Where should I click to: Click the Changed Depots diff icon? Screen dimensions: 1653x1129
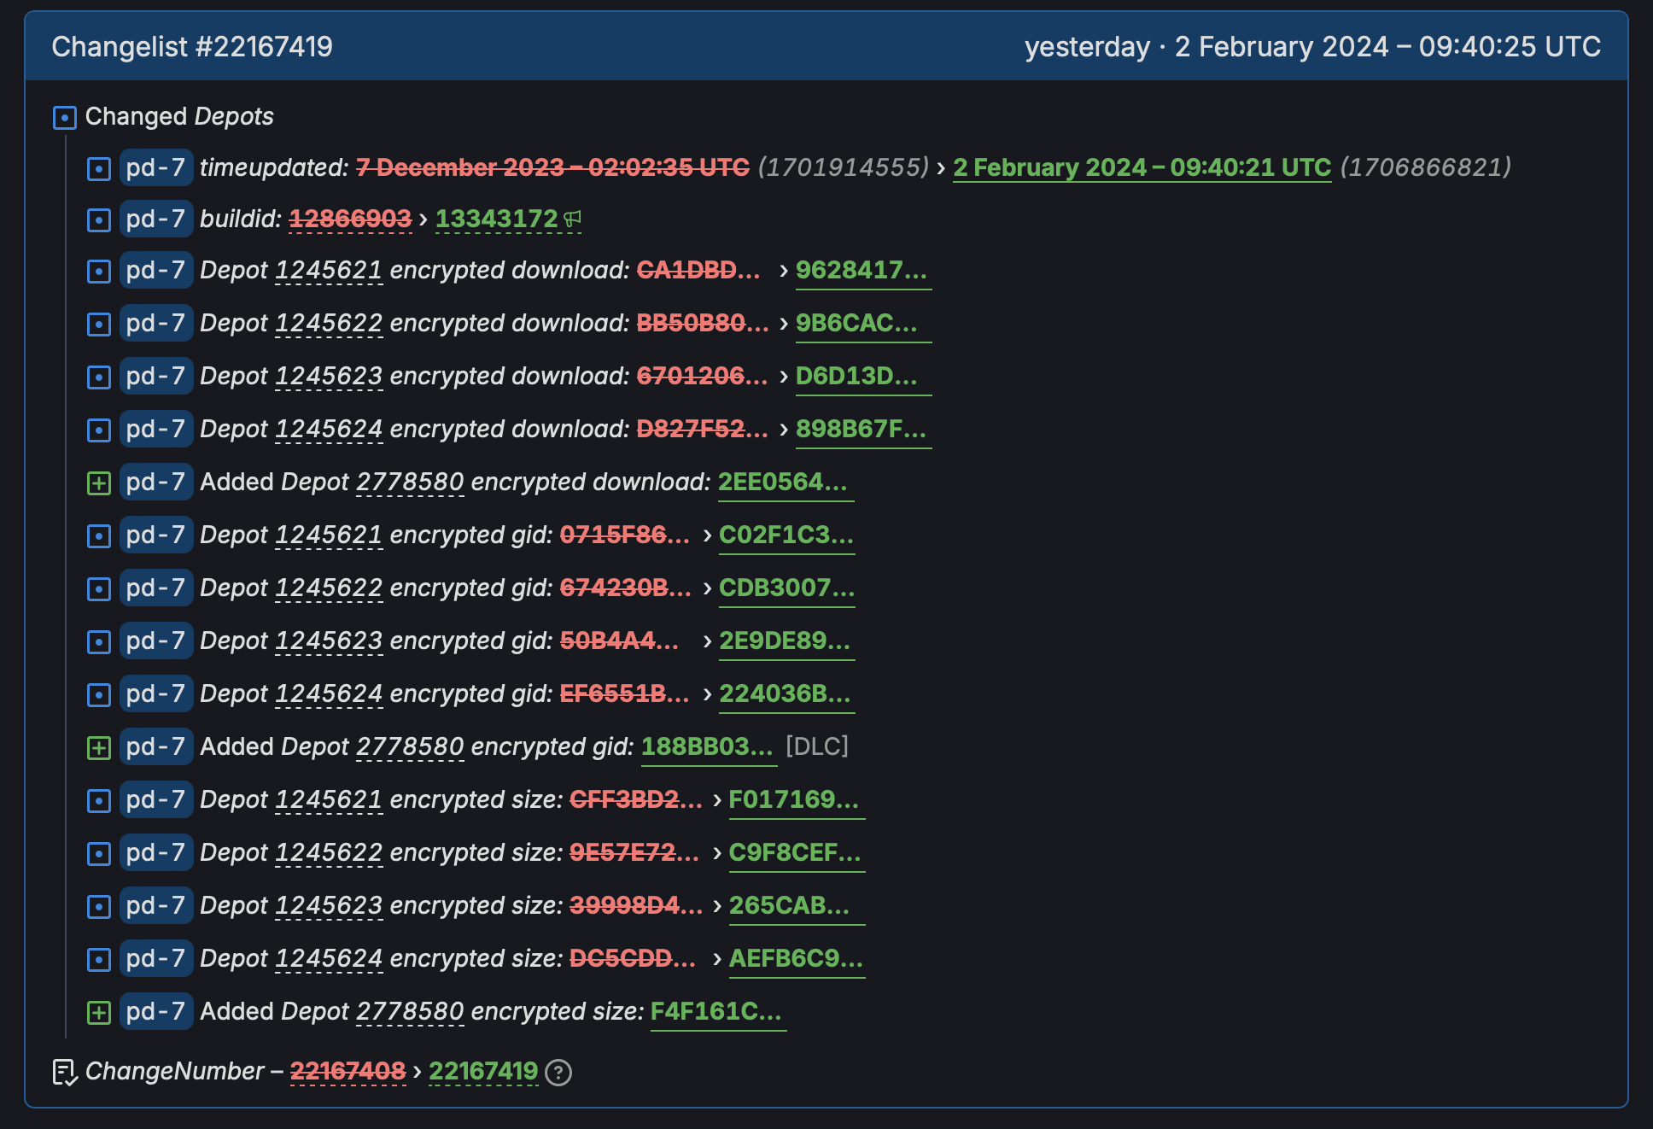coord(64,117)
